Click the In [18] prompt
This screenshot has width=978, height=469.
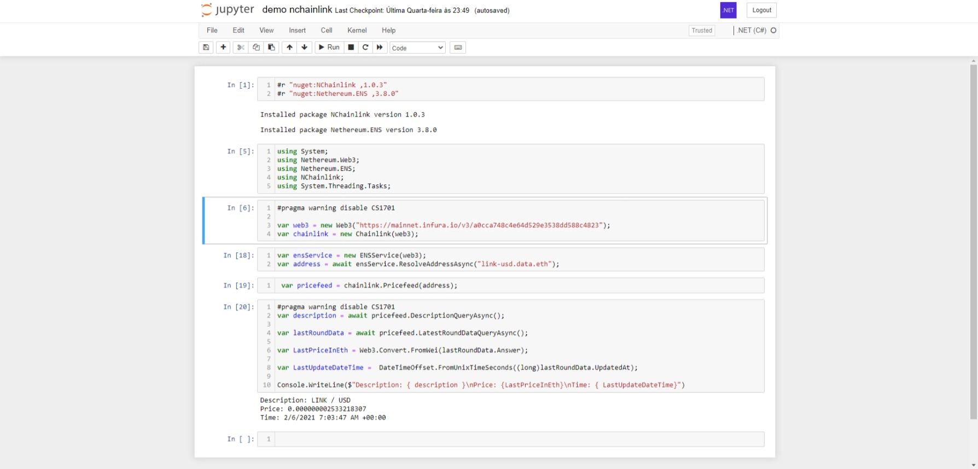tap(239, 256)
